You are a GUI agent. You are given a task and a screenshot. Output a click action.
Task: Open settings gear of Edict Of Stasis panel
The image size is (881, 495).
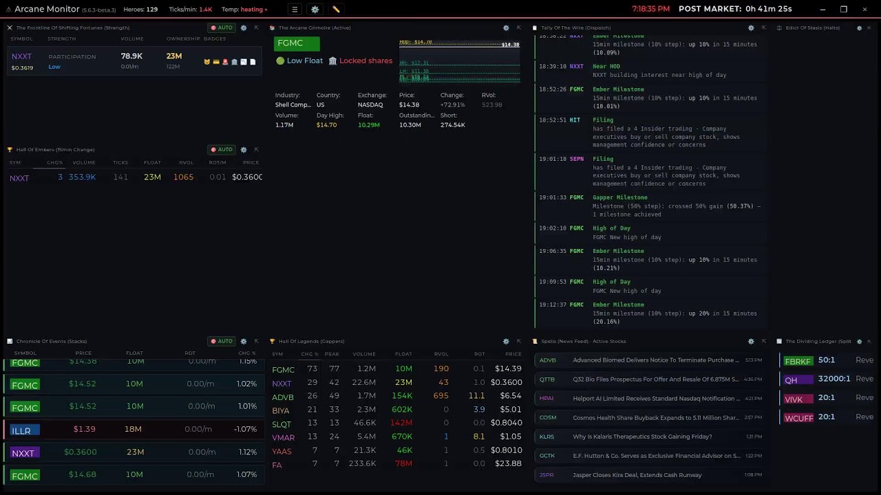(859, 27)
